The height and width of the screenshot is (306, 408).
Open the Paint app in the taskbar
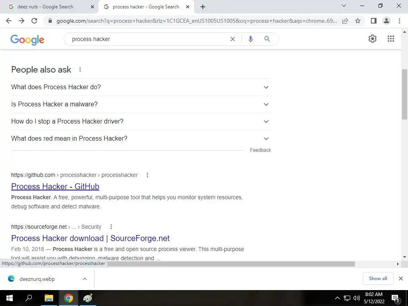88,298
